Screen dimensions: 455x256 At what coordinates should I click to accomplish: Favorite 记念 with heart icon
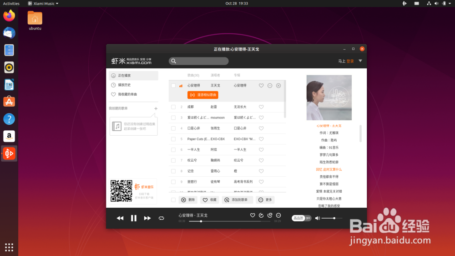click(x=261, y=171)
